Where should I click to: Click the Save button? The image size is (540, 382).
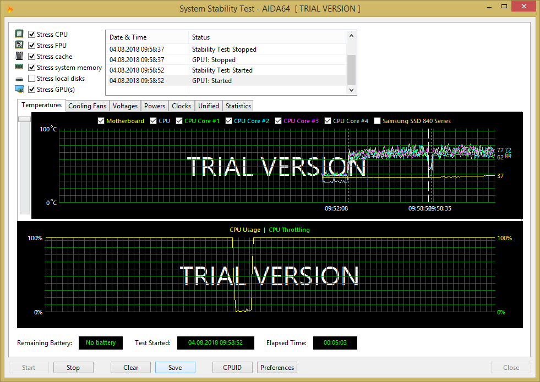(175, 368)
